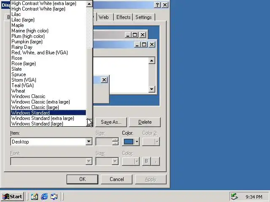Select Plum (high color) scheme
This screenshot has height=202, width=270.
48,36
